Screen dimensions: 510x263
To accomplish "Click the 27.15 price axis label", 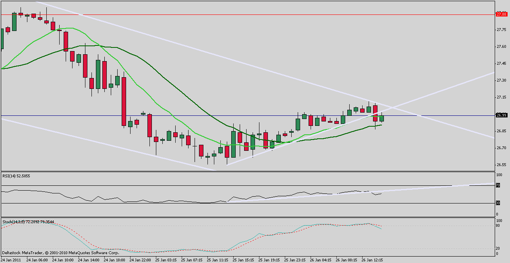I will pos(502,97).
